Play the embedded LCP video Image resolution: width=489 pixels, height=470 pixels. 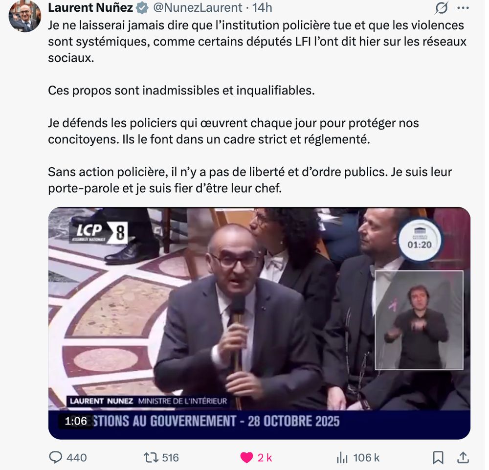tap(259, 323)
